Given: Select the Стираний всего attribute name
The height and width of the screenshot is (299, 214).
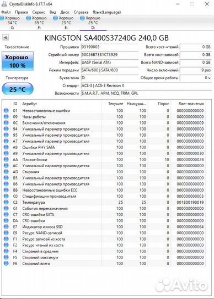Looking at the screenshot, I should click(x=36, y=264).
